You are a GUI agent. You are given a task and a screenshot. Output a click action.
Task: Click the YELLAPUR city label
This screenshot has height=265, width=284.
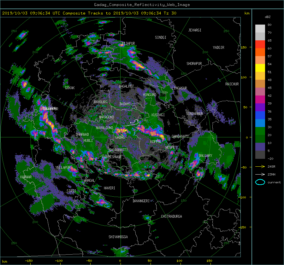(63, 168)
